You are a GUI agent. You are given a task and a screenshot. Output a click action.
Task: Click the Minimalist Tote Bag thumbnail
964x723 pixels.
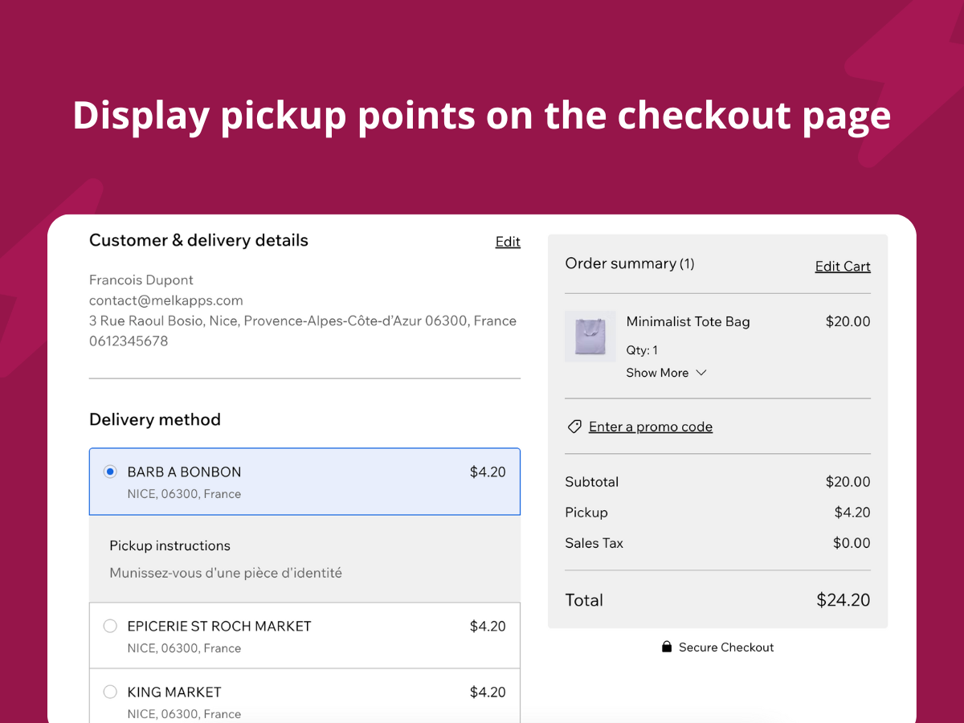(x=590, y=337)
